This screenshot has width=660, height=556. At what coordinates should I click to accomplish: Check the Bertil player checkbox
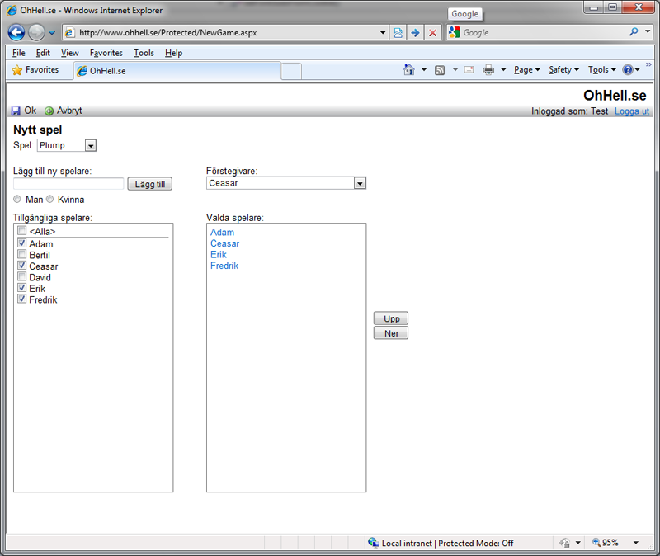coord(22,255)
